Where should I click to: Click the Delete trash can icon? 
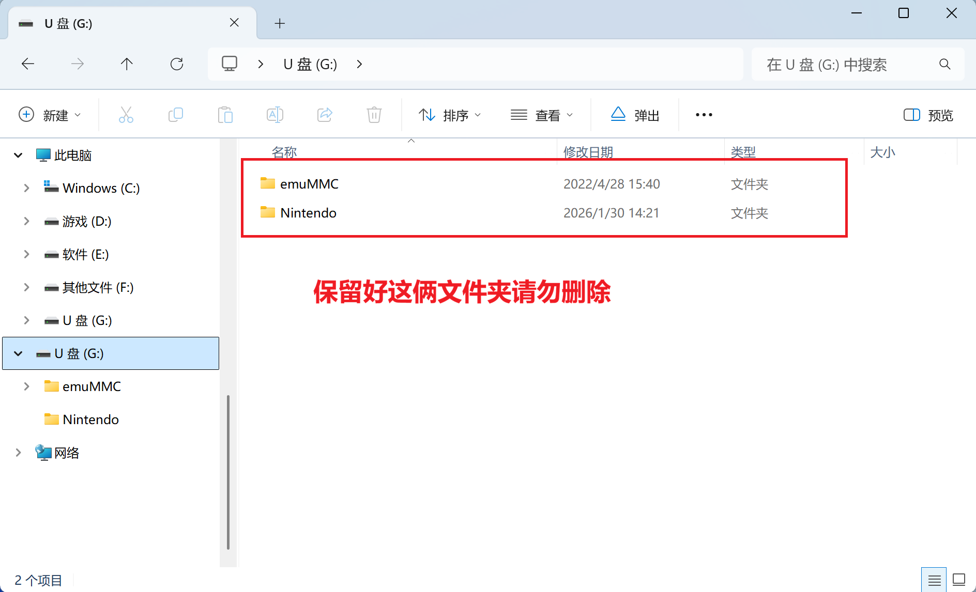[374, 115]
